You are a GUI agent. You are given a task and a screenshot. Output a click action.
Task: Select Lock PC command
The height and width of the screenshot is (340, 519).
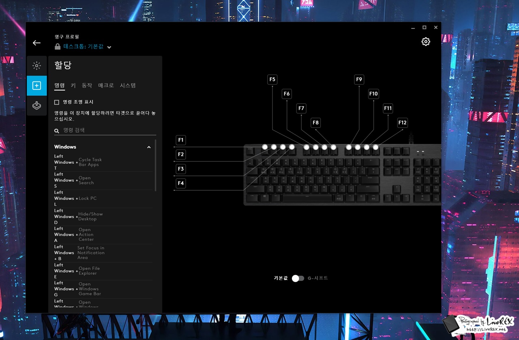point(103,198)
